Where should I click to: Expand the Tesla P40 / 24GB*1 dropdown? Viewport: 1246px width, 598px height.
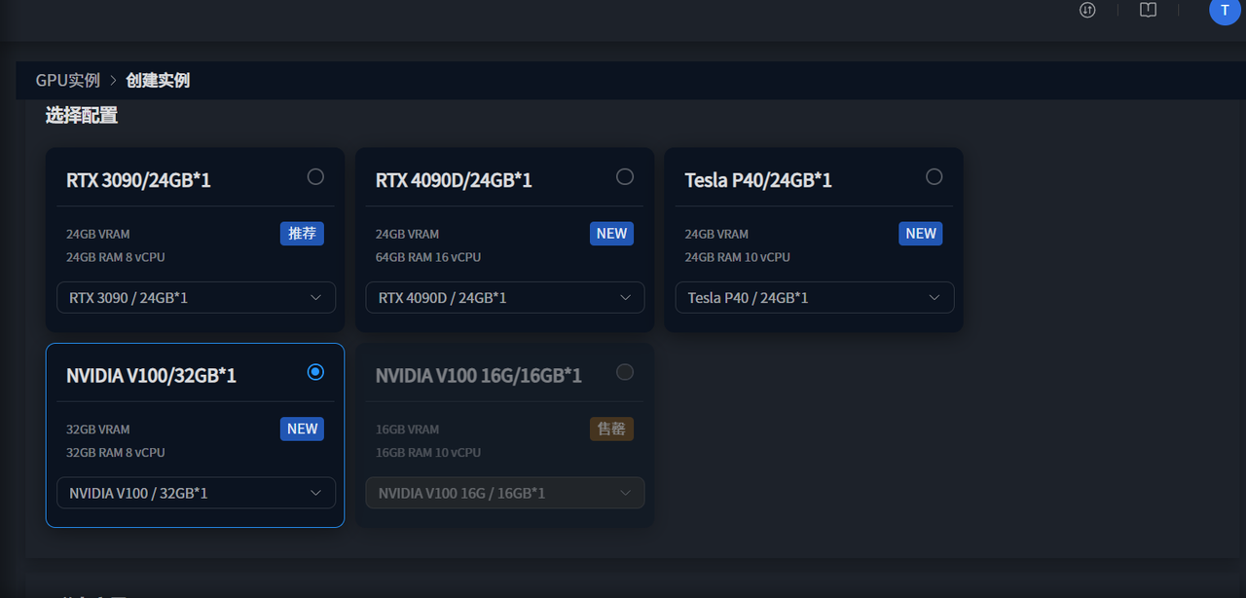815,298
